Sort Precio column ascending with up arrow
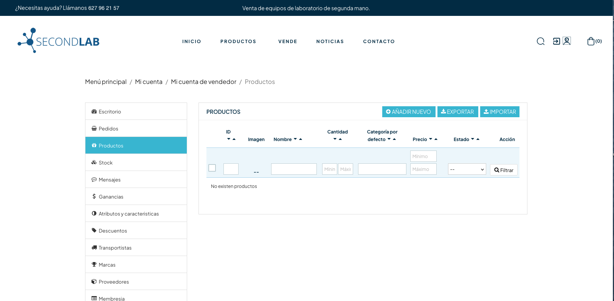This screenshot has height=301, width=614. [x=436, y=139]
